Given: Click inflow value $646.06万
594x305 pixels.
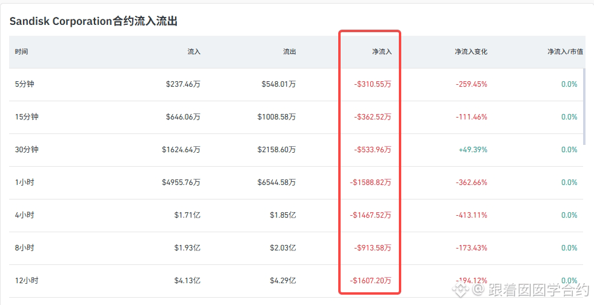Looking at the screenshot, I should (x=183, y=116).
